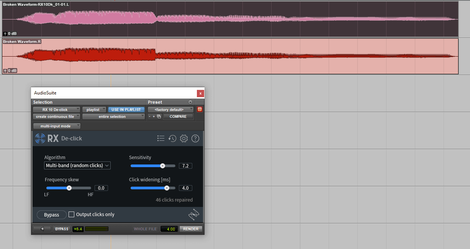Click the +5.4 preview level readout
The height and width of the screenshot is (249, 470).
click(x=78, y=229)
